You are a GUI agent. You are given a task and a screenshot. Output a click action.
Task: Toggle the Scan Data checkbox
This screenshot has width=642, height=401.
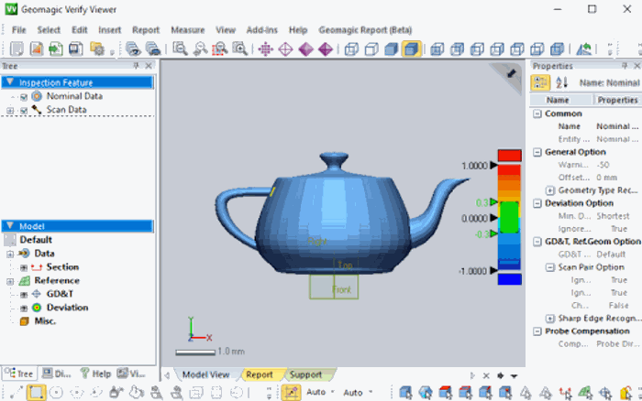click(24, 111)
